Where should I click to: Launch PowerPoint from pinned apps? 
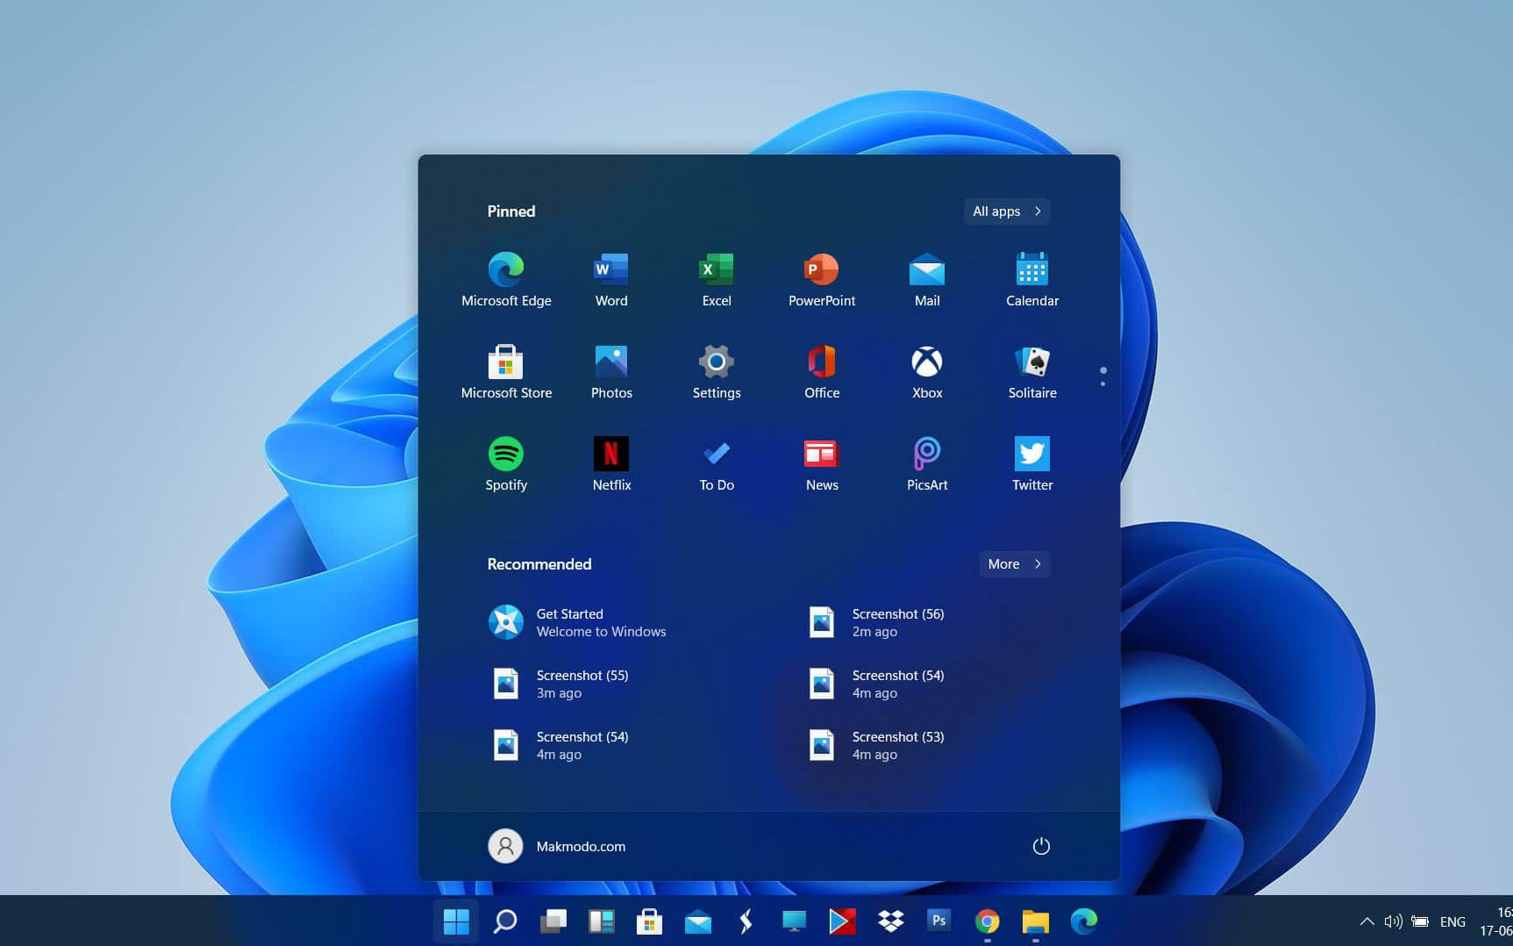click(822, 279)
